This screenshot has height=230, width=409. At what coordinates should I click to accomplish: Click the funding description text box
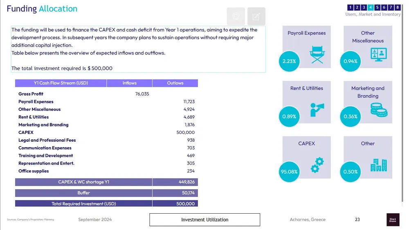point(138,49)
